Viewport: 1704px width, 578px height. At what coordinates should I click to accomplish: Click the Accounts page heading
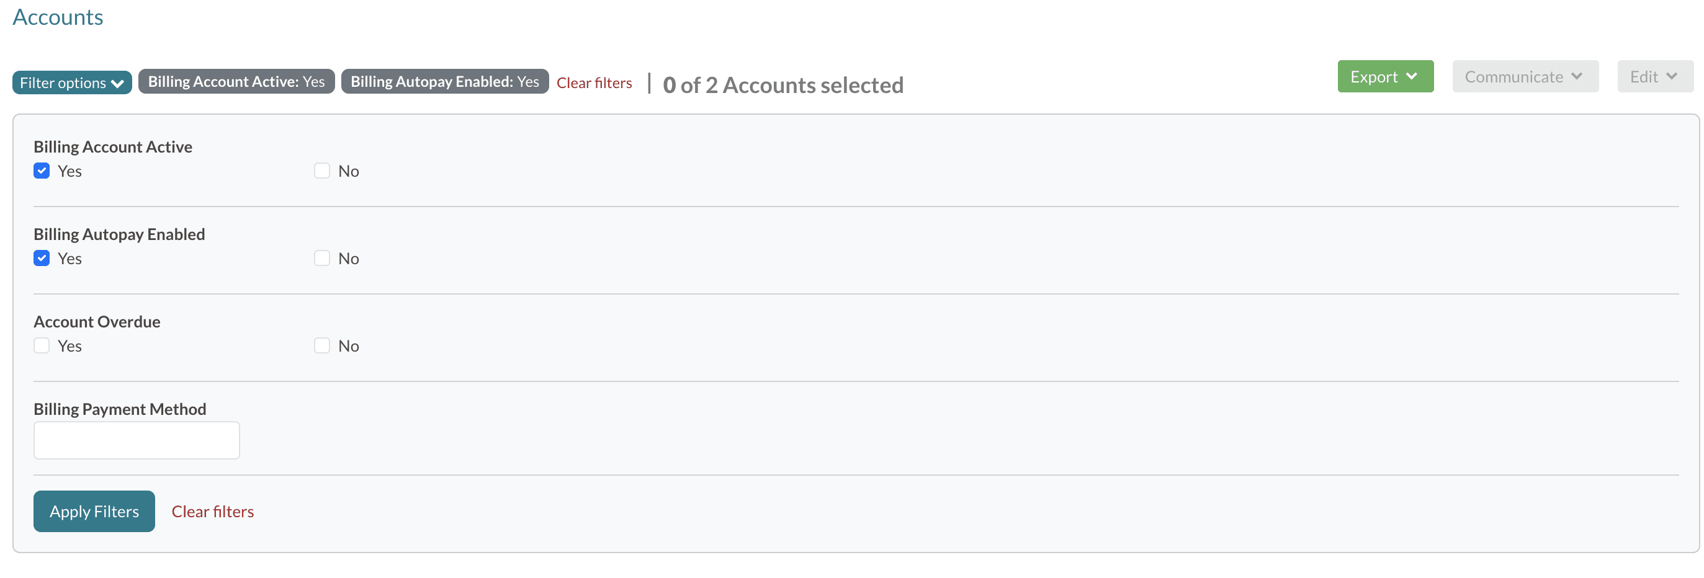coord(58,17)
